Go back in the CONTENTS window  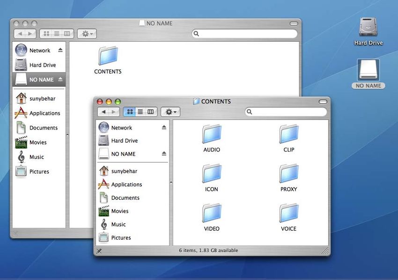103,112
